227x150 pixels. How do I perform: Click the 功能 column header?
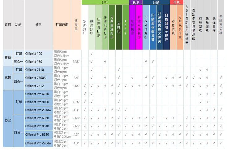point(19,25)
